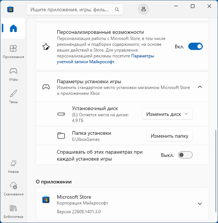The height and width of the screenshot is (223, 218).
Task: Collapse Параметры установки игры section
Action: tap(200, 87)
